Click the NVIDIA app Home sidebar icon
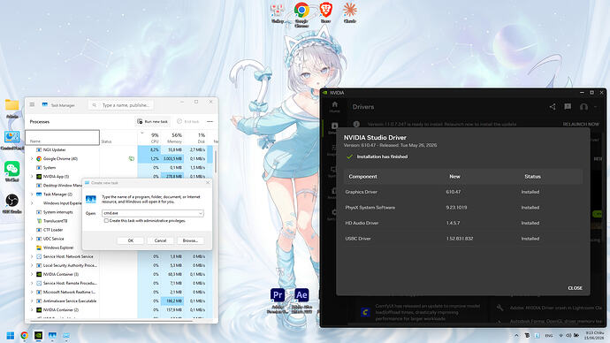The height and width of the screenshot is (343, 610). coord(334,107)
